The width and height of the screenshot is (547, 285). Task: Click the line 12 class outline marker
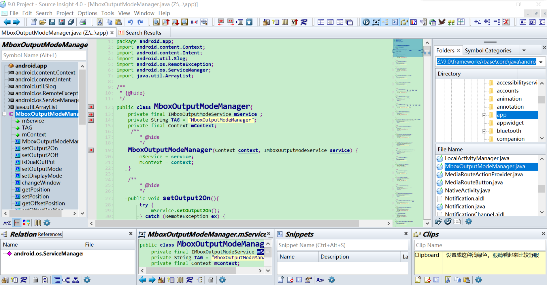pos(91,107)
